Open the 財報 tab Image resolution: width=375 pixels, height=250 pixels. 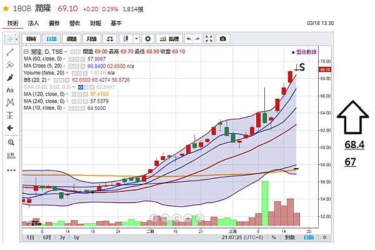tap(96, 23)
